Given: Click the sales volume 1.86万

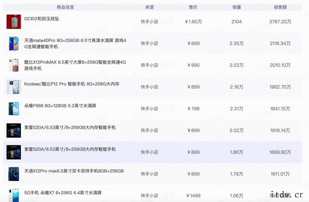Looking at the screenshot, I should coord(236,152).
